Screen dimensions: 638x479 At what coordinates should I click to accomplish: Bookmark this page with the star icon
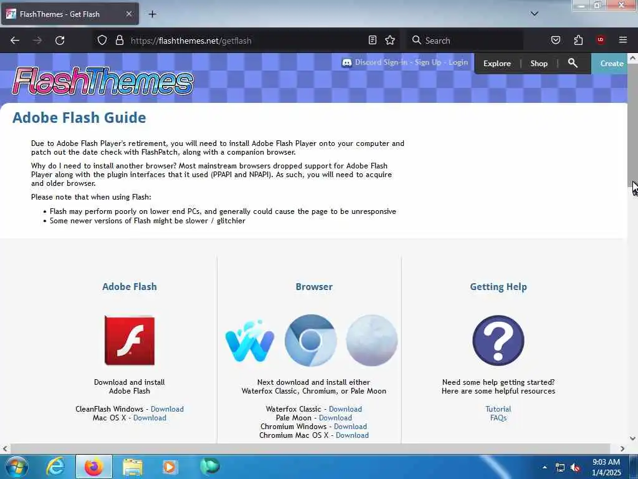[x=390, y=41]
